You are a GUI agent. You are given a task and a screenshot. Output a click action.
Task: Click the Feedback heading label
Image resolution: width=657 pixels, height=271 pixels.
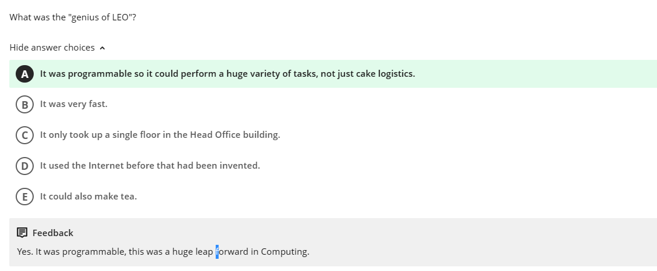click(53, 233)
